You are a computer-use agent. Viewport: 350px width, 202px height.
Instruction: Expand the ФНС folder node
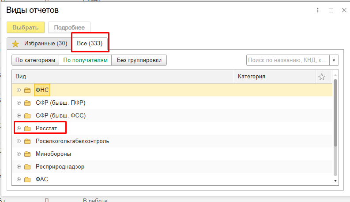(19, 90)
